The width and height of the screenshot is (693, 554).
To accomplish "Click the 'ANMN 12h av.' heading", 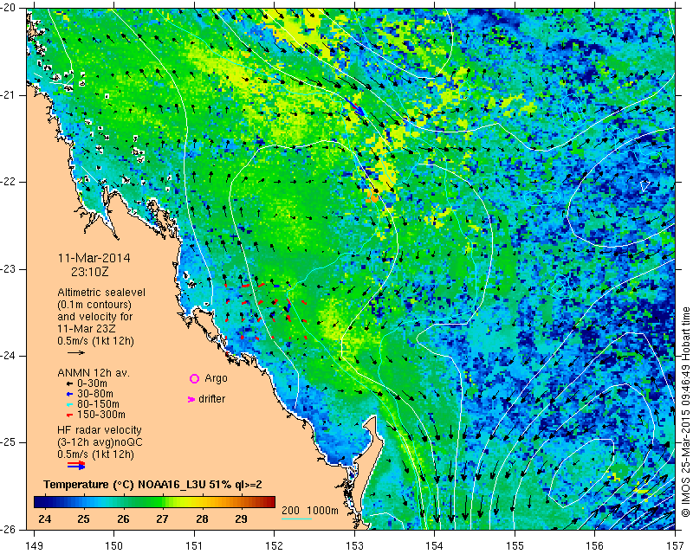I will click(x=94, y=373).
